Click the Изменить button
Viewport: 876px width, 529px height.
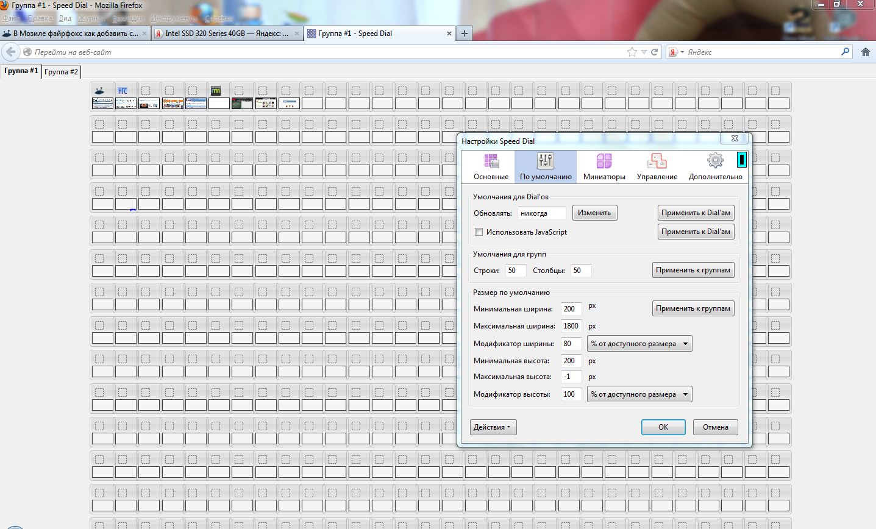(594, 213)
